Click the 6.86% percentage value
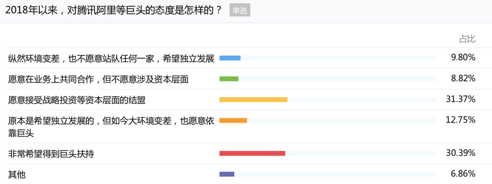This screenshot has height=184, width=492. 463,174
